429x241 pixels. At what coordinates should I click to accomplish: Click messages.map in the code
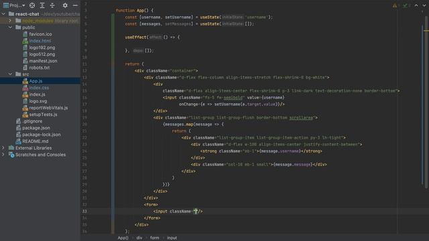[x=178, y=125]
